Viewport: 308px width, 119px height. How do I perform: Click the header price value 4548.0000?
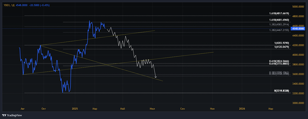pyautogui.click(x=22, y=5)
